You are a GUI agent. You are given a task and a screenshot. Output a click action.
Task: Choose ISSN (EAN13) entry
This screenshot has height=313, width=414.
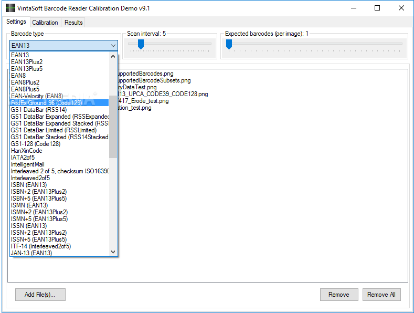coord(59,226)
